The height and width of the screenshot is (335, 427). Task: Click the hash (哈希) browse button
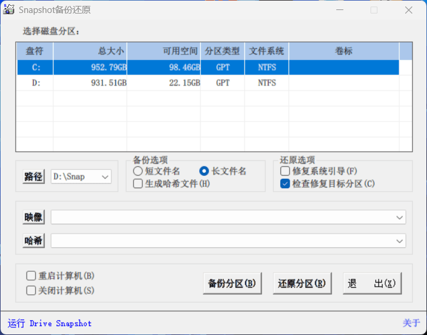click(34, 241)
